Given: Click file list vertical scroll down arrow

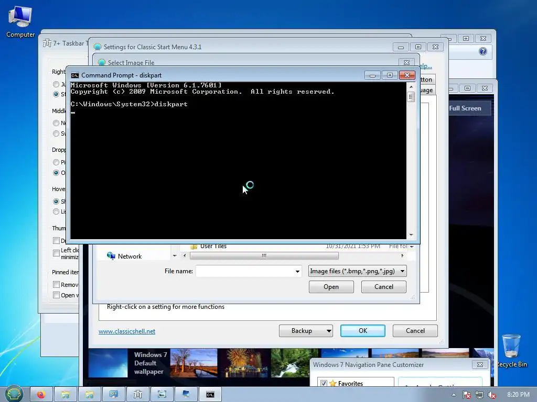Looking at the screenshot, I should [412, 247].
